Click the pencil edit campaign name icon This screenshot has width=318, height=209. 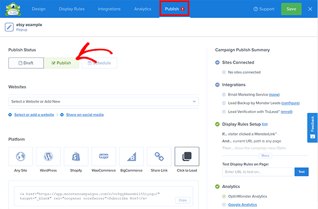(x=9, y=27)
